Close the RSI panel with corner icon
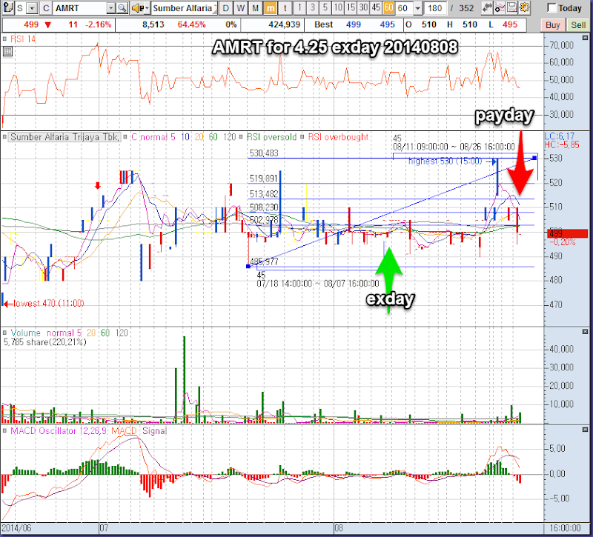The height and width of the screenshot is (537, 593). 585,38
